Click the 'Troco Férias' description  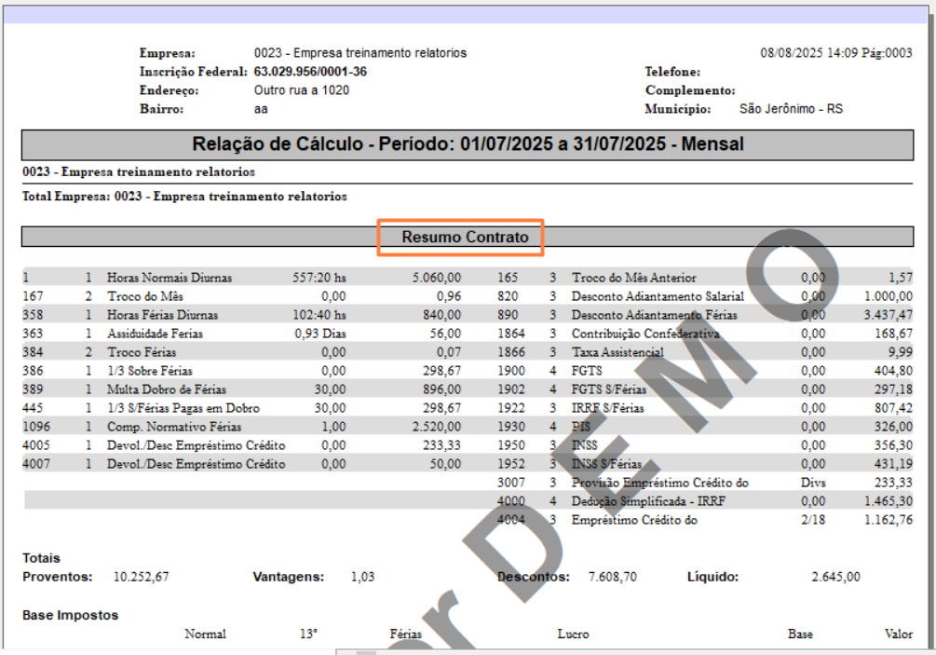pyautogui.click(x=142, y=352)
